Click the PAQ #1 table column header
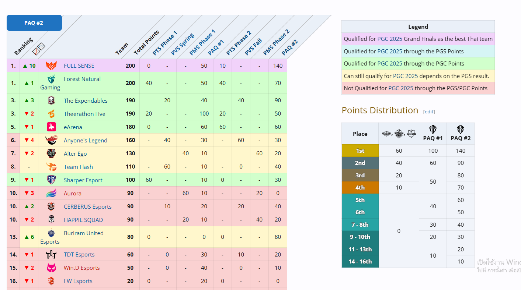The image size is (521, 290). coord(216,48)
